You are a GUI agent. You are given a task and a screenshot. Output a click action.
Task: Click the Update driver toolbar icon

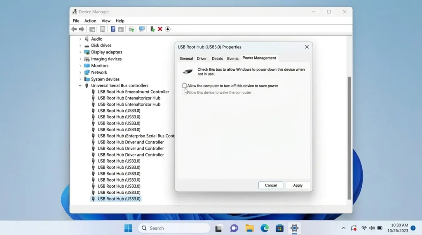pos(152,29)
